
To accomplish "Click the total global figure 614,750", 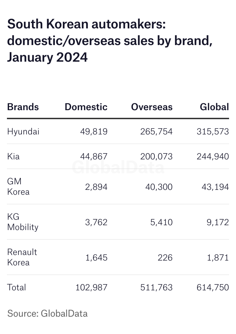I will pyautogui.click(x=213, y=288).
